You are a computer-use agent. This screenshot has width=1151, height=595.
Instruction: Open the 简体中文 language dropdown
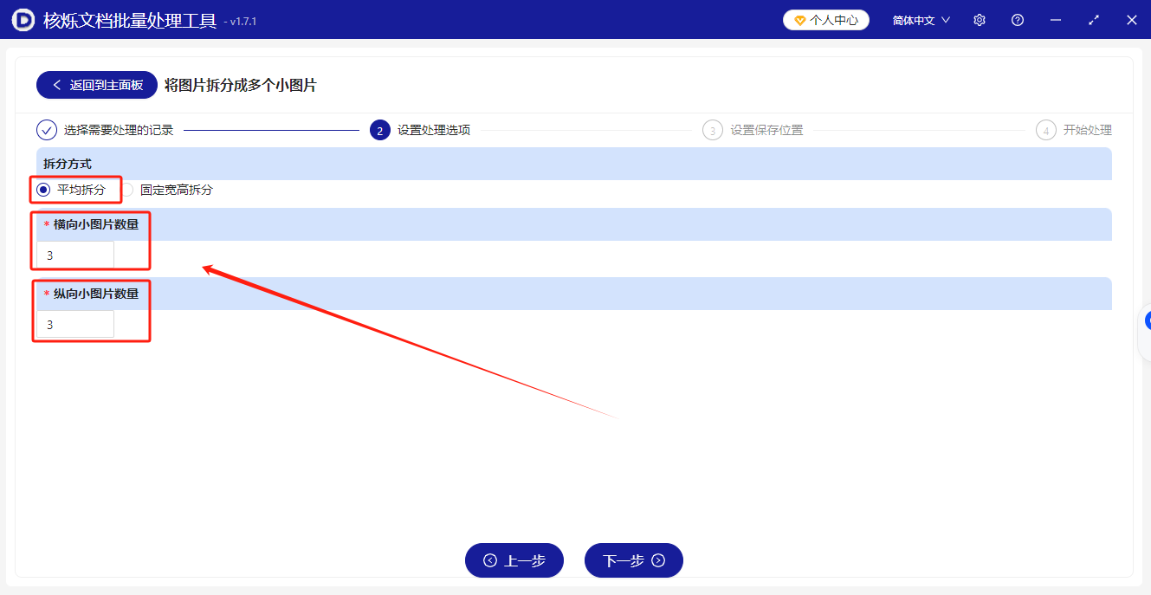coord(920,19)
